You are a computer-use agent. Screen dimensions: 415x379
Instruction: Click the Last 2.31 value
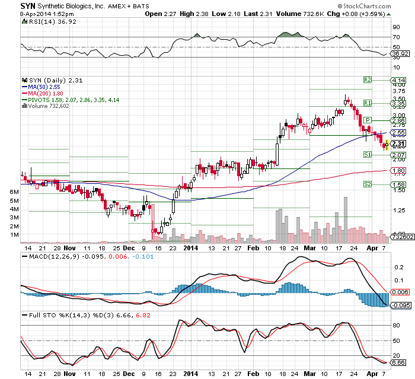coord(258,14)
